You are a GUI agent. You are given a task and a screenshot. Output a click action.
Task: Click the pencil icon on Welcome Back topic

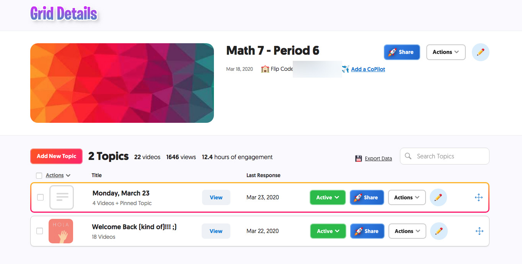click(x=439, y=231)
